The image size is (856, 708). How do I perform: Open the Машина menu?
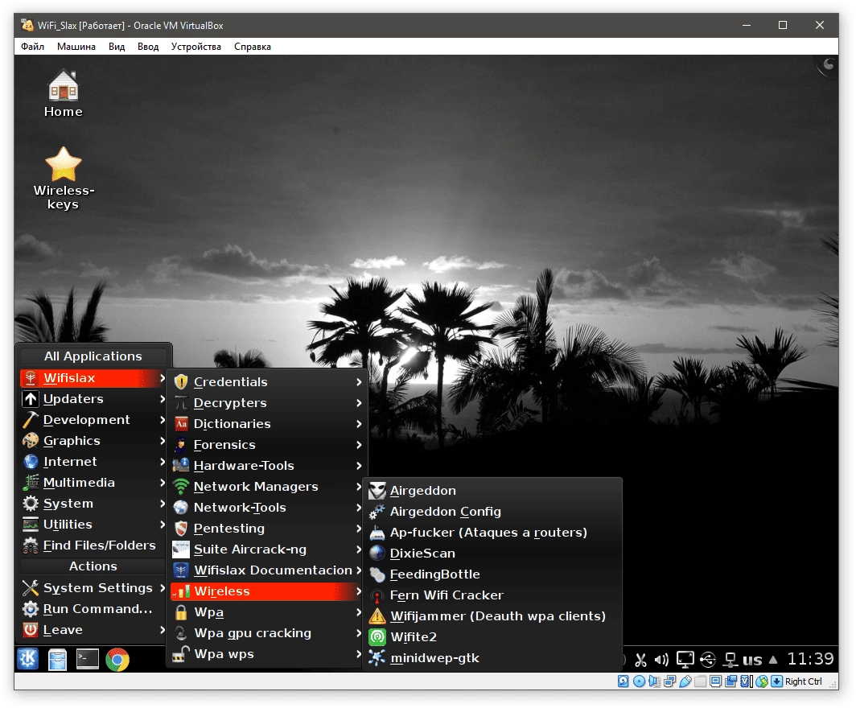[x=76, y=47]
